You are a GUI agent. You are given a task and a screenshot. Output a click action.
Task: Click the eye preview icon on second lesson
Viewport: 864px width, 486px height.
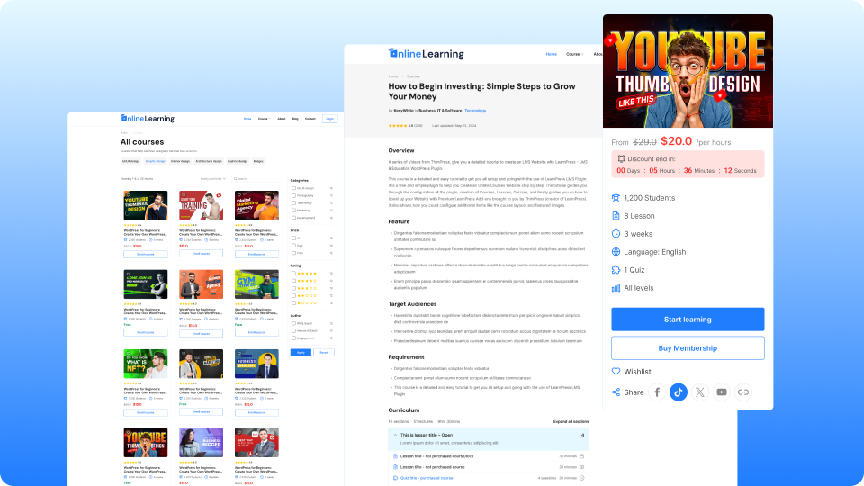click(x=583, y=467)
